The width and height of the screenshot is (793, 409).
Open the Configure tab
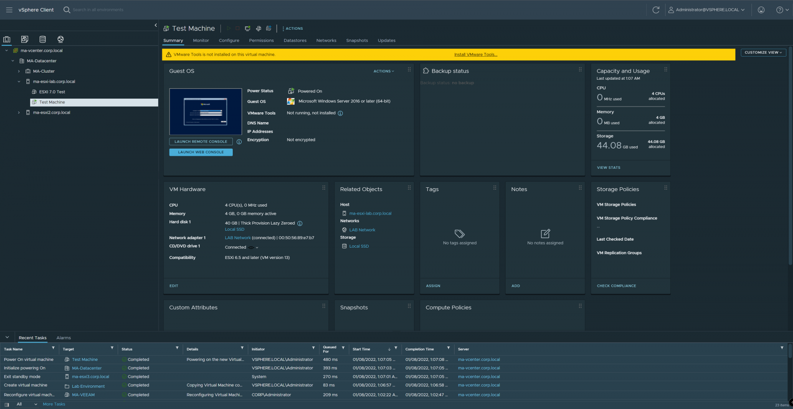229,41
